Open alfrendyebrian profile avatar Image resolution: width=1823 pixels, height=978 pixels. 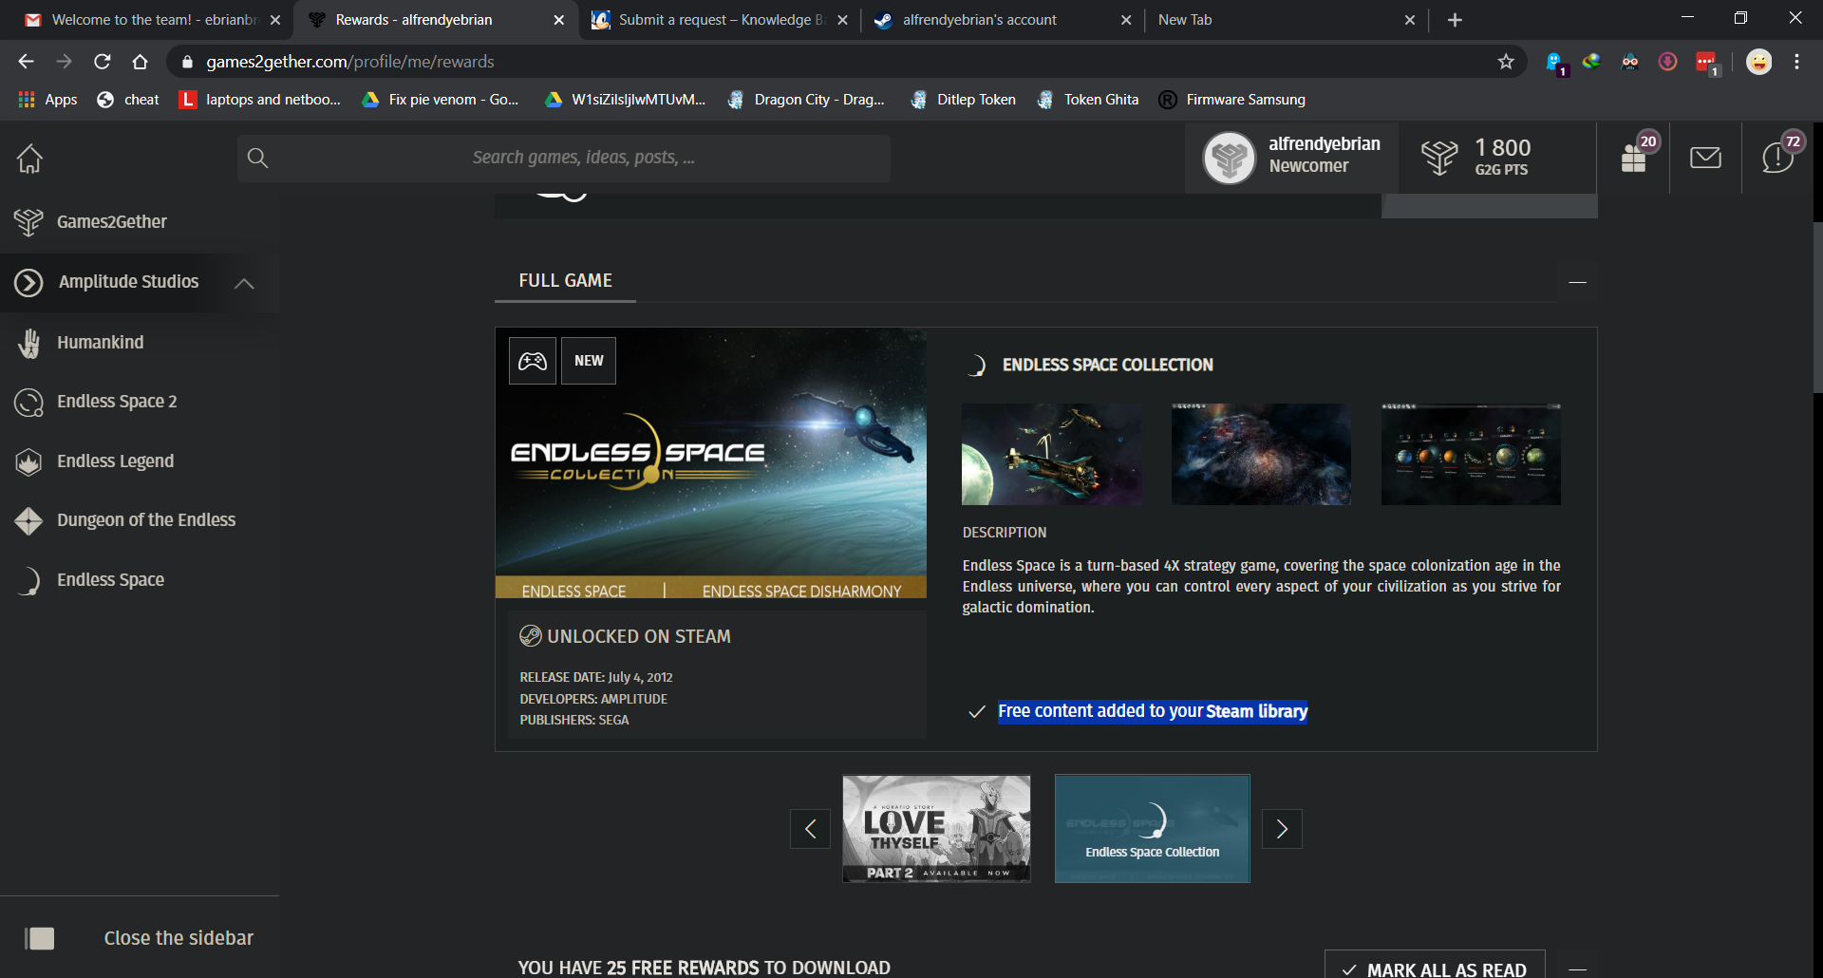click(x=1230, y=158)
